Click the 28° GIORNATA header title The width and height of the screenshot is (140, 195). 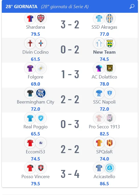pyautogui.click(x=21, y=7)
